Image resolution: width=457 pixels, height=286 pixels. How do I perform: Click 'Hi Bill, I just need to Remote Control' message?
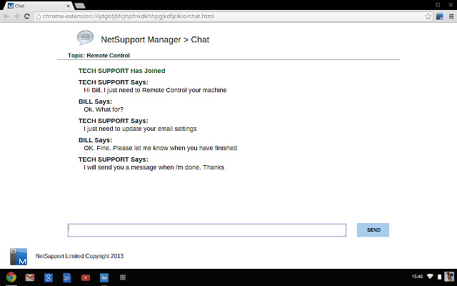(155, 90)
